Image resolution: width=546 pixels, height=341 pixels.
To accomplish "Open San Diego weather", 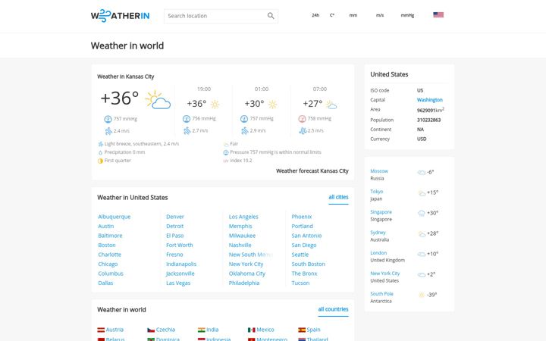I will pos(304,246).
